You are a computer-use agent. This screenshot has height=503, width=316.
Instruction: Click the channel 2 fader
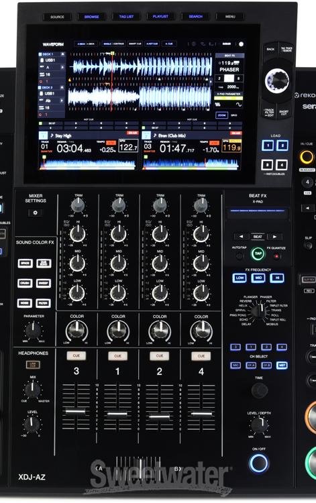(x=159, y=416)
